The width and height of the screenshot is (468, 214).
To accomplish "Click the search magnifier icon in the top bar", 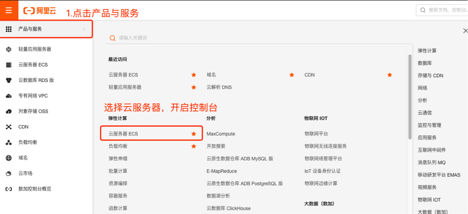I will click(423, 10).
